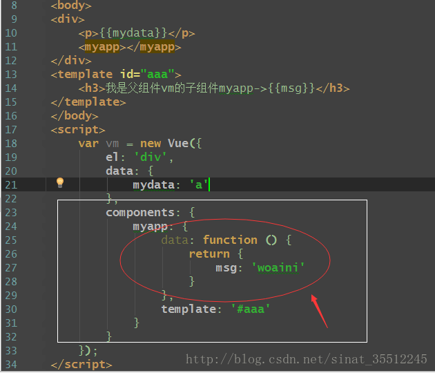This screenshot has width=435, height=373.
Task: Click the closing </myapp> tag name
Action: pyautogui.click(x=157, y=47)
